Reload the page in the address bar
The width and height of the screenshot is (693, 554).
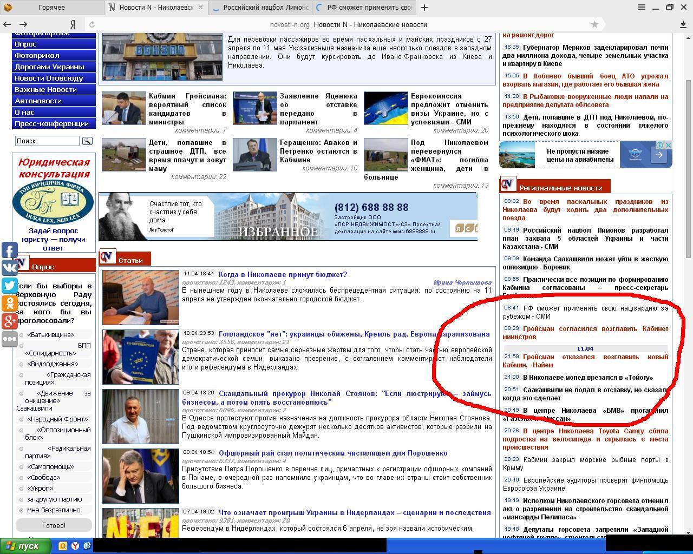click(92, 24)
